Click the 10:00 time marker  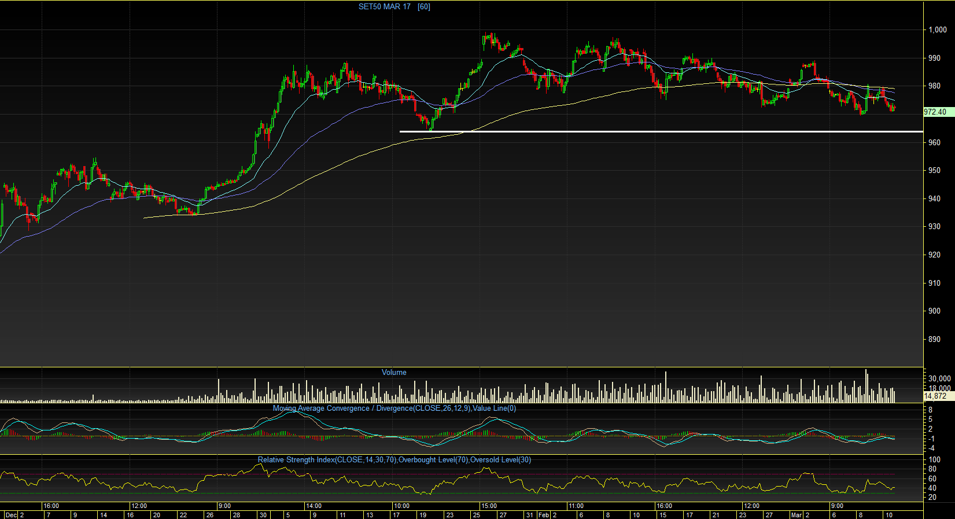tap(401, 506)
